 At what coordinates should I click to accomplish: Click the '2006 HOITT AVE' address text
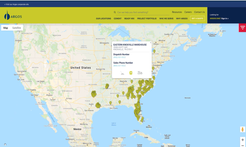(x=120, y=47)
